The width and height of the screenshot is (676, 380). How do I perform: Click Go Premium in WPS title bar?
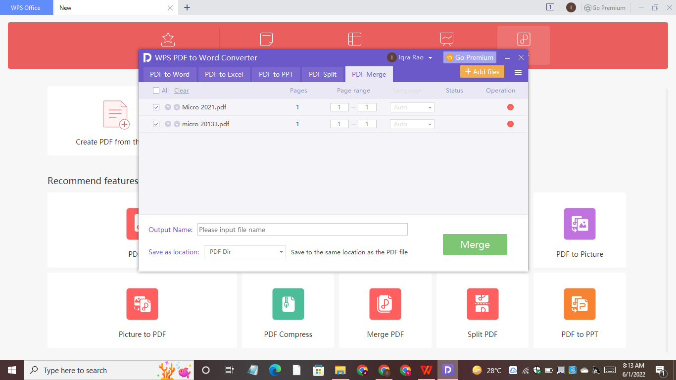click(x=605, y=7)
